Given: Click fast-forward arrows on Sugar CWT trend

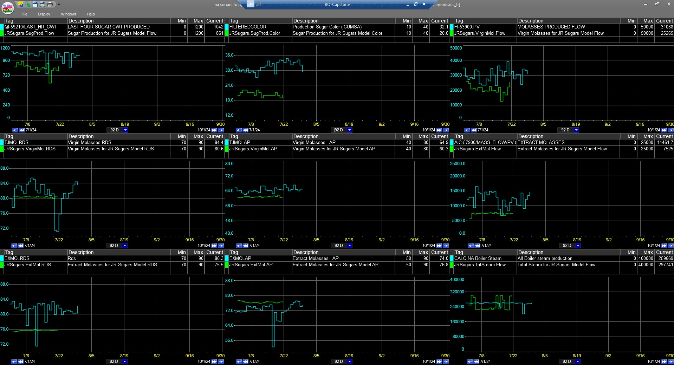Looking at the screenshot, I should (214, 130).
